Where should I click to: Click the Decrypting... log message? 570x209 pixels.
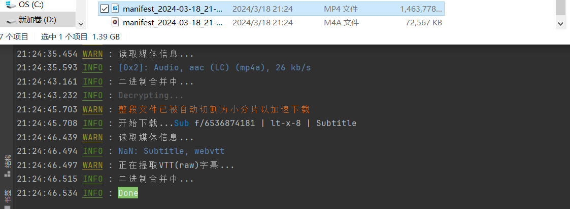point(151,95)
